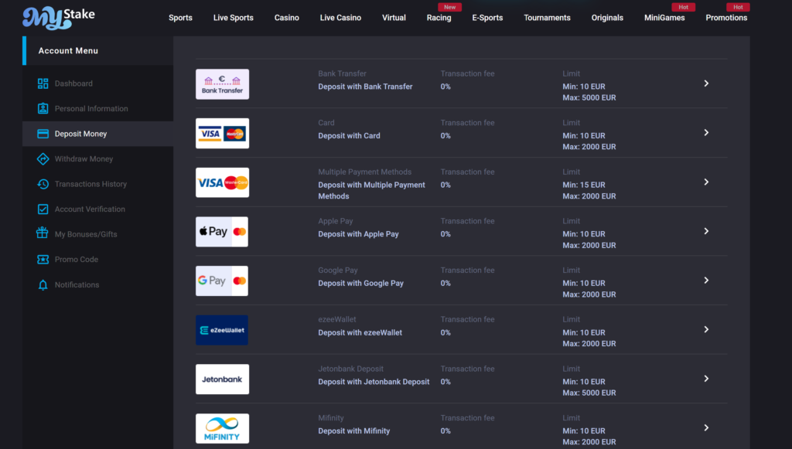Select the Google Pay logo tile

pyautogui.click(x=222, y=281)
